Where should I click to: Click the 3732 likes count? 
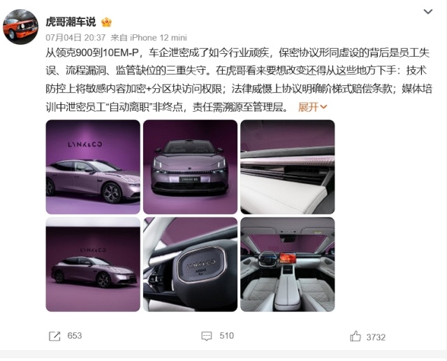click(376, 337)
